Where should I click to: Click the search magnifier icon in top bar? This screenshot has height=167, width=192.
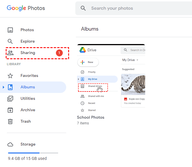(83, 8)
